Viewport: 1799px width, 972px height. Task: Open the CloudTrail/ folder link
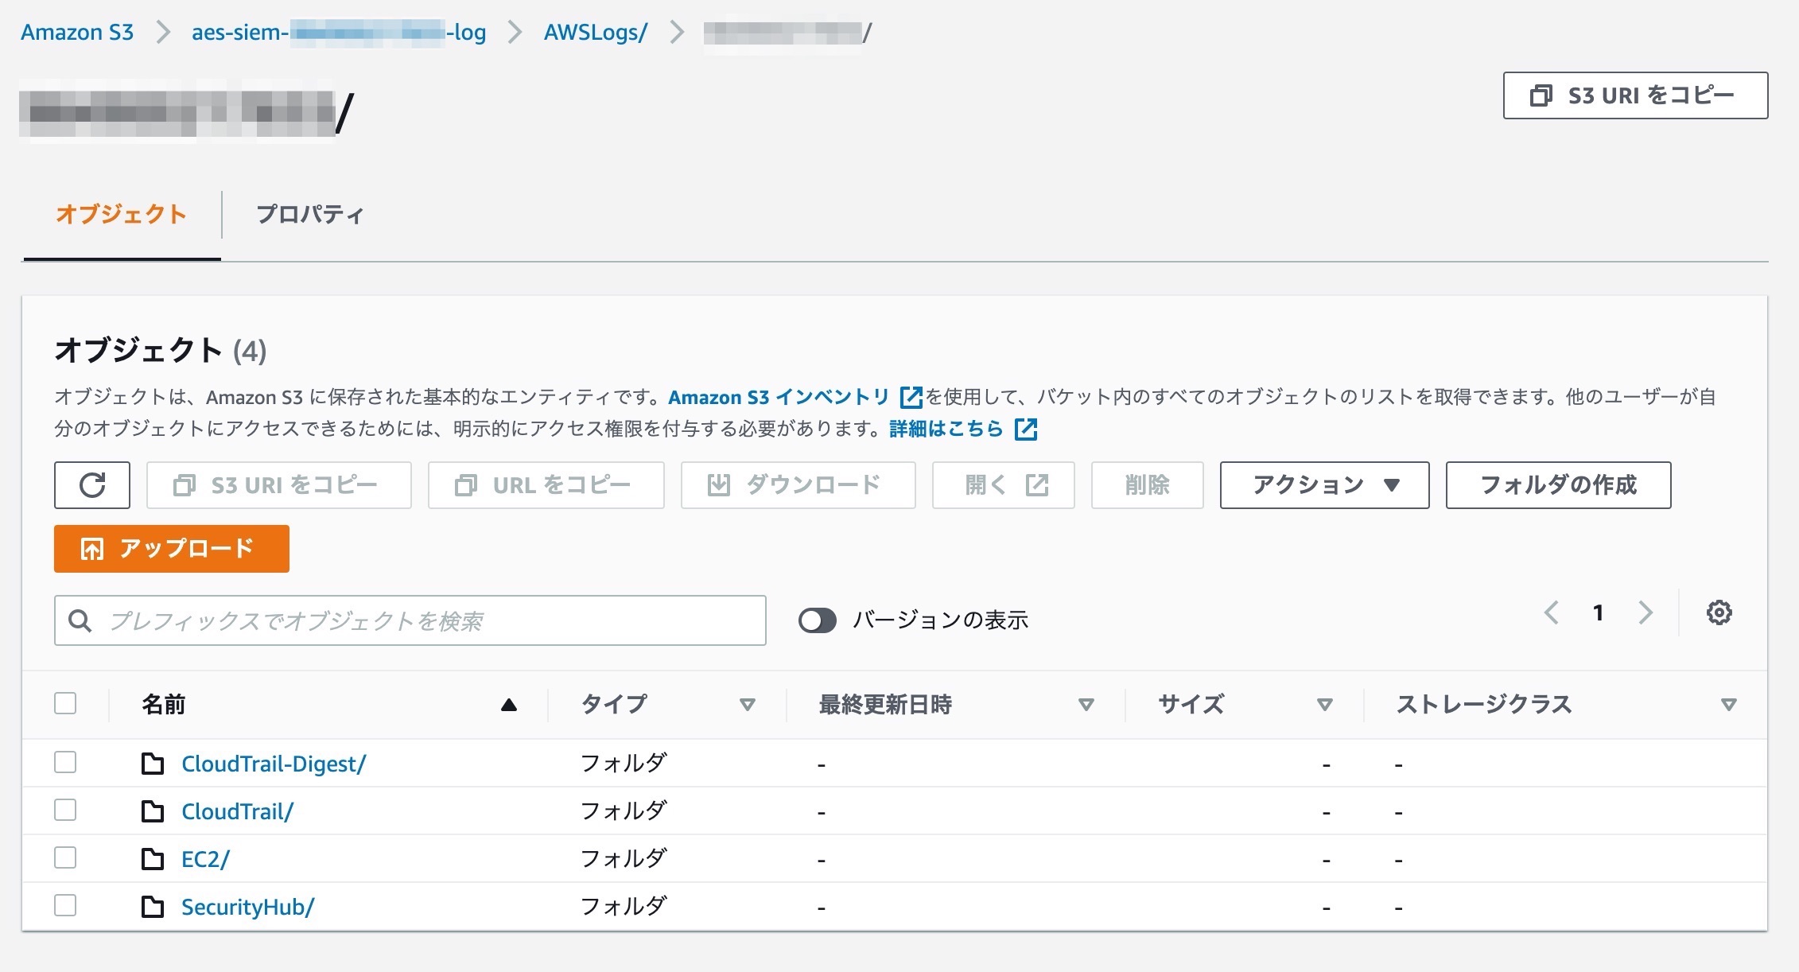[238, 811]
